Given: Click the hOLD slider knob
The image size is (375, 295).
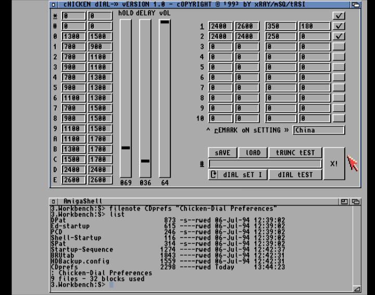Looking at the screenshot, I should pos(126,148).
